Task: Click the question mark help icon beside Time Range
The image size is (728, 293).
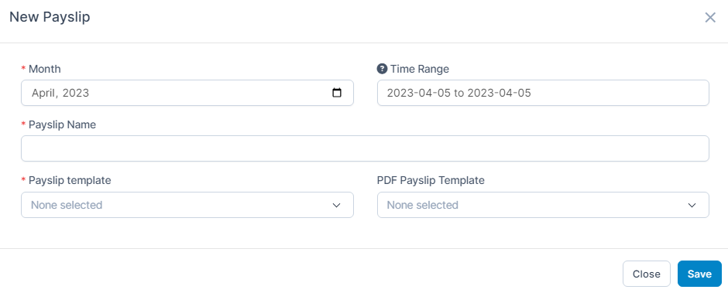Action: pyautogui.click(x=382, y=69)
